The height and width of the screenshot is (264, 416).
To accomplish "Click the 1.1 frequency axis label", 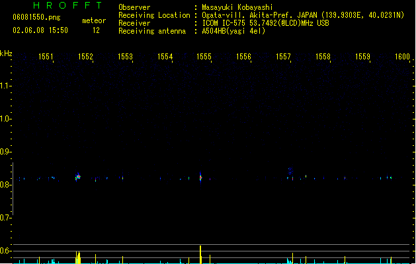I will click(x=5, y=86).
